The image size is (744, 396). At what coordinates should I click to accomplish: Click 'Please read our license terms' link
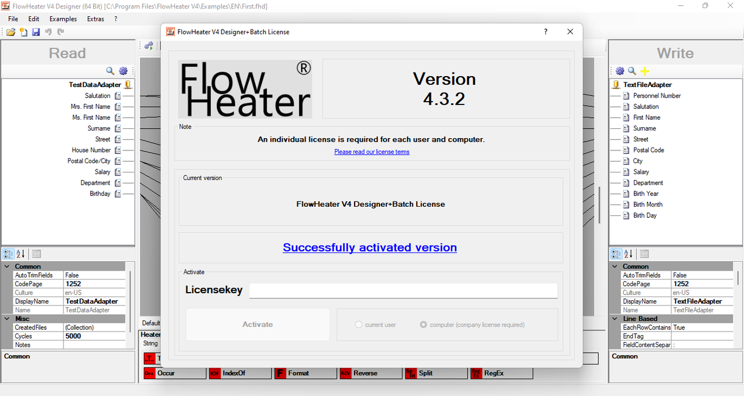372,152
